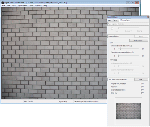Open the Help menu

[x=45, y=6]
